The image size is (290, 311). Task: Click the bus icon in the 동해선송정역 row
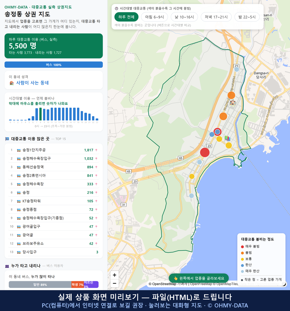(19, 167)
